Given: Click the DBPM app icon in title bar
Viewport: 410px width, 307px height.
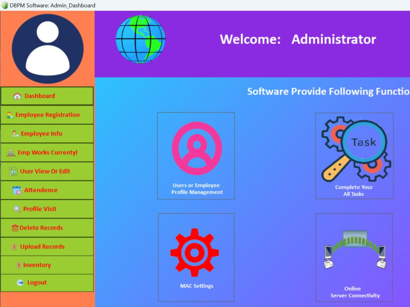Looking at the screenshot, I should point(5,5).
